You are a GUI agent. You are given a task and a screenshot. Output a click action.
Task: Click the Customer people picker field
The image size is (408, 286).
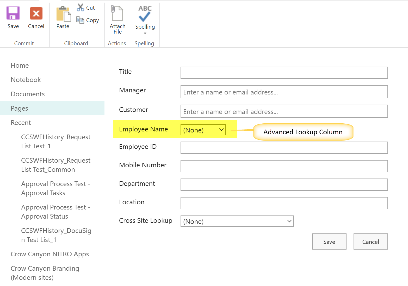(284, 111)
